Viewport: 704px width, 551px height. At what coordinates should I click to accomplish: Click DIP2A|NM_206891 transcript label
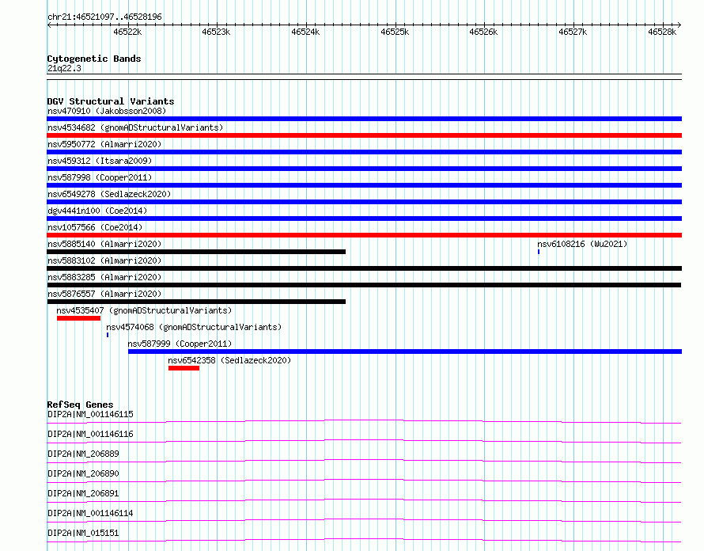click(83, 493)
